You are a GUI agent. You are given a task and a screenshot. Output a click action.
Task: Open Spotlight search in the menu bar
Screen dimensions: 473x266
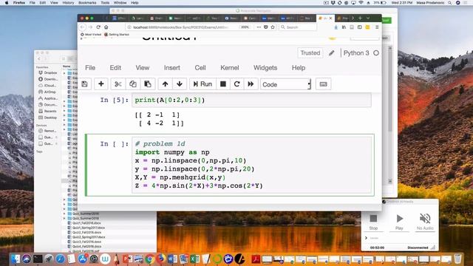coord(450,3)
